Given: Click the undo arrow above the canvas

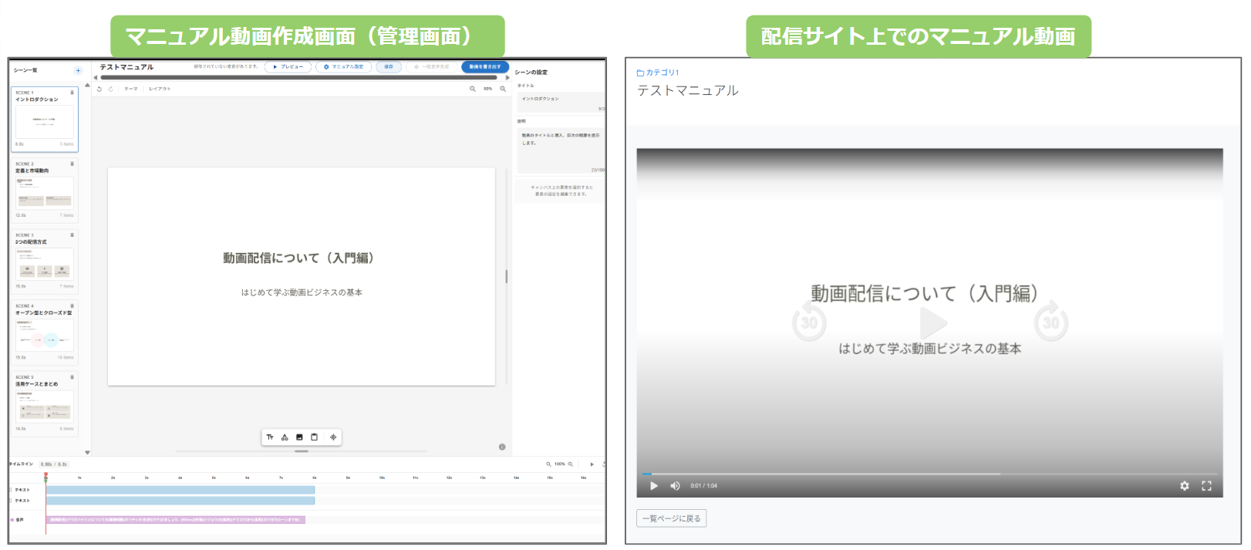Looking at the screenshot, I should (99, 89).
